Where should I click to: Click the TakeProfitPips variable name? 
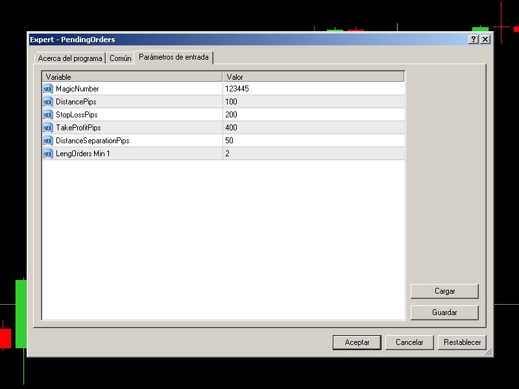pyautogui.click(x=78, y=128)
